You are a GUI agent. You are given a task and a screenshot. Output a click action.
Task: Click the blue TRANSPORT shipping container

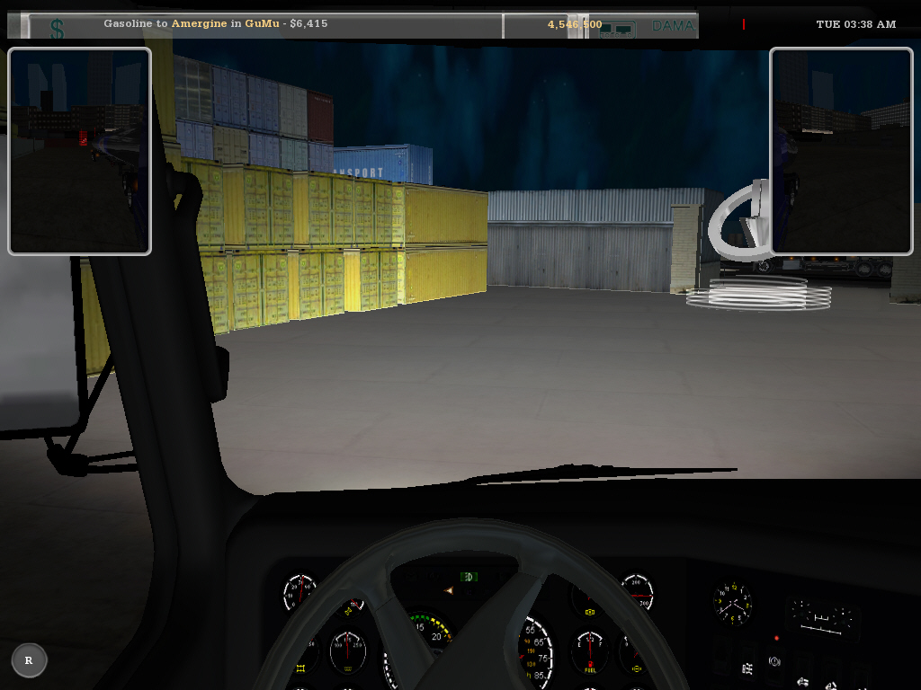click(382, 164)
